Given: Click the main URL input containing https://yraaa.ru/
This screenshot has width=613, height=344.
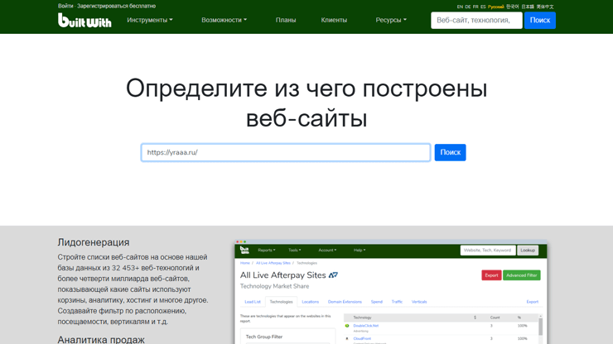Looking at the screenshot, I should pos(286,152).
